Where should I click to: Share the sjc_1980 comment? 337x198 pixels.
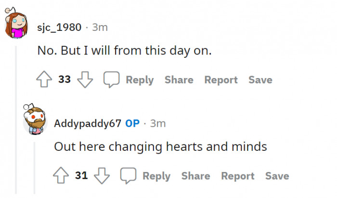click(x=179, y=80)
